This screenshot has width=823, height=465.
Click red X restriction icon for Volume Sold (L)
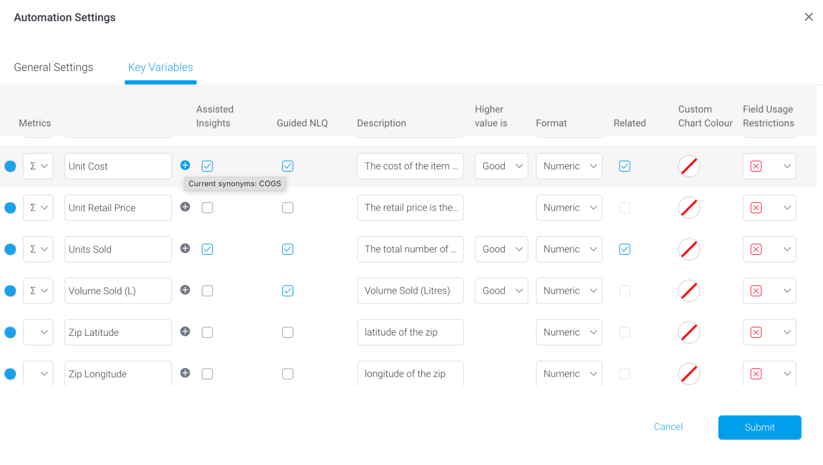[x=756, y=291]
